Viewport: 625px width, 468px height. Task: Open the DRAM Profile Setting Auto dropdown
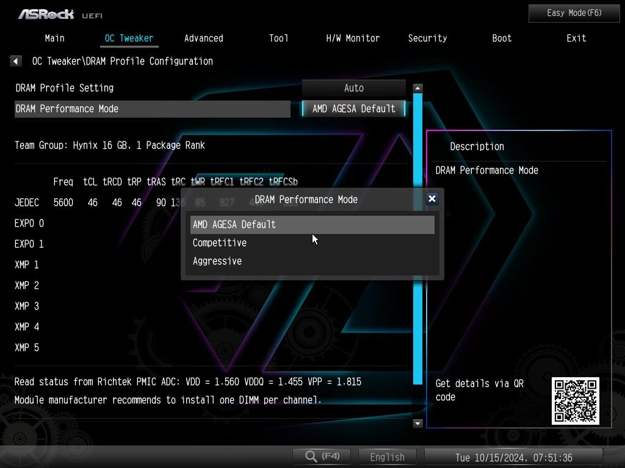(x=354, y=88)
